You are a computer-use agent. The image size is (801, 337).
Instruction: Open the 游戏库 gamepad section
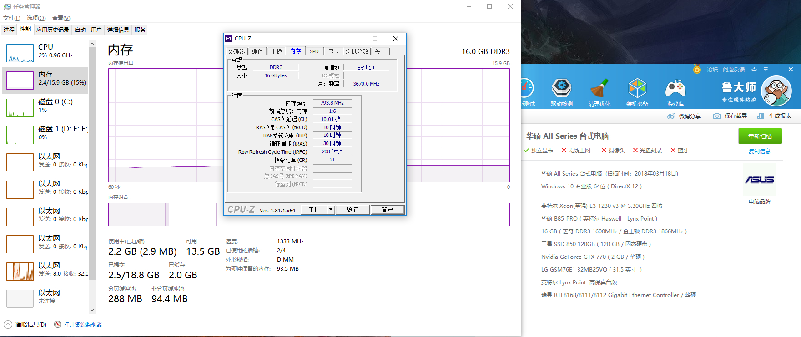(x=675, y=93)
